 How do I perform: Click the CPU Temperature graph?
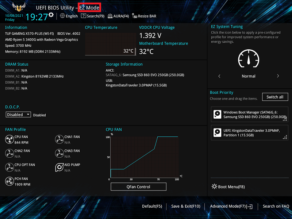(x=111, y=44)
